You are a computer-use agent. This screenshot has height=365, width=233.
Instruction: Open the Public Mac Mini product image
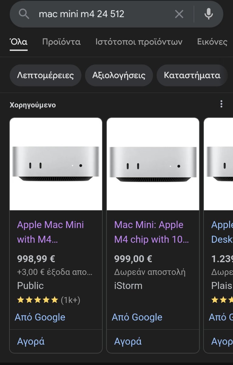56,164
